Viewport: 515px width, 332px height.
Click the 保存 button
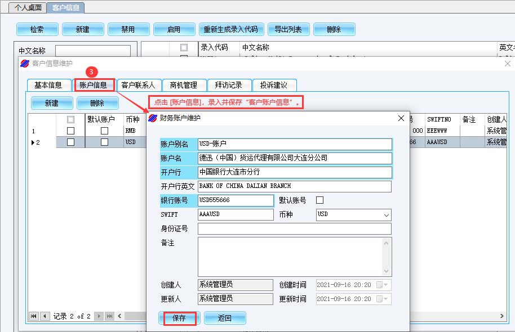(x=179, y=318)
